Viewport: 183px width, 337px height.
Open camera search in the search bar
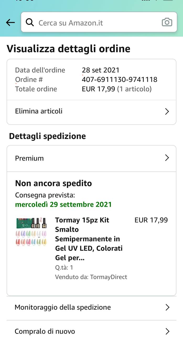(x=167, y=23)
